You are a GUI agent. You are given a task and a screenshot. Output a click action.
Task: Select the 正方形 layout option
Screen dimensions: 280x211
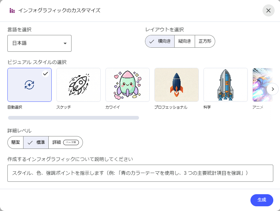pyautogui.click(x=205, y=41)
